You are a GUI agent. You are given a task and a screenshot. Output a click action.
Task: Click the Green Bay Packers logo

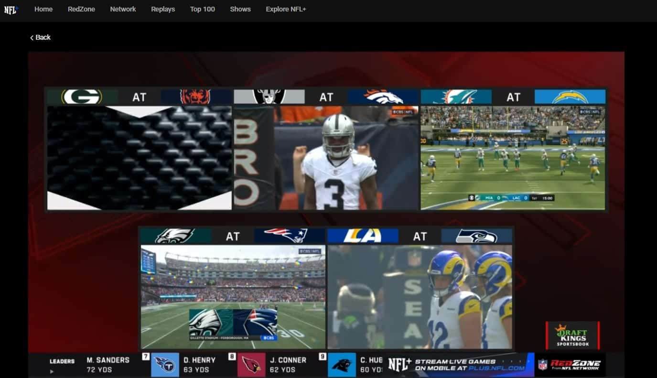[x=82, y=97]
